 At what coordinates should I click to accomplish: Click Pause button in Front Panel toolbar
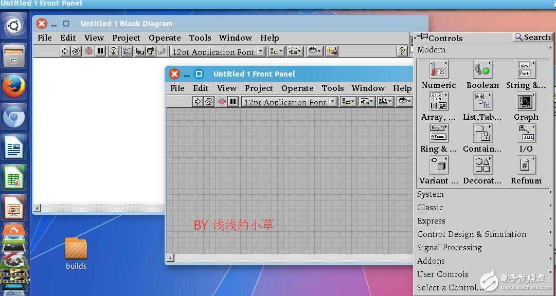tap(233, 102)
